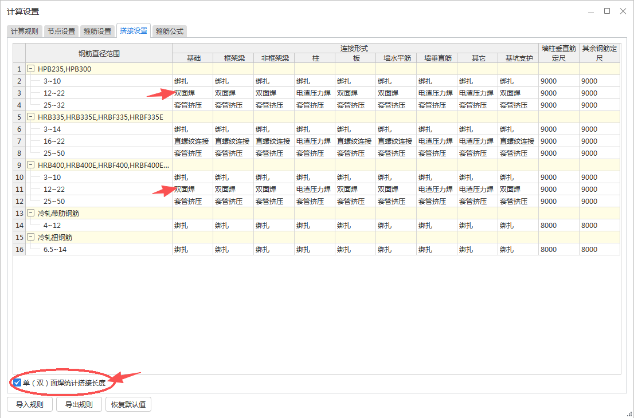Image resolution: width=634 pixels, height=418 pixels.
Task: Click the 电渣压力焊 cell under 柱 for 12~22
Action: (314, 93)
